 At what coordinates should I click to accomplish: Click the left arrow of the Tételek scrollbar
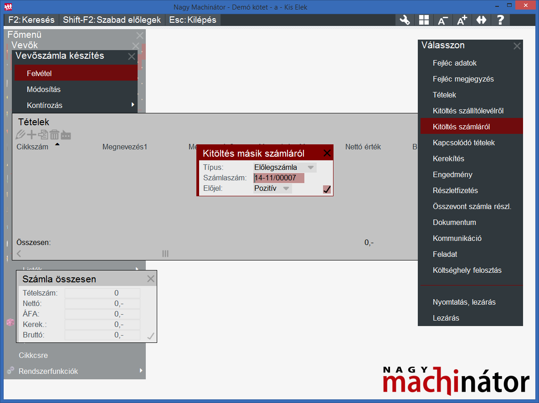(19, 254)
